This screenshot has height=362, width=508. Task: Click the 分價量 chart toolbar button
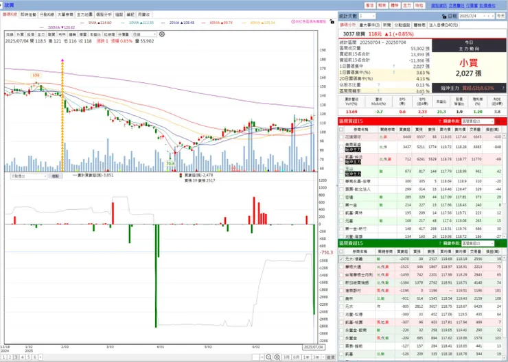pos(123,34)
